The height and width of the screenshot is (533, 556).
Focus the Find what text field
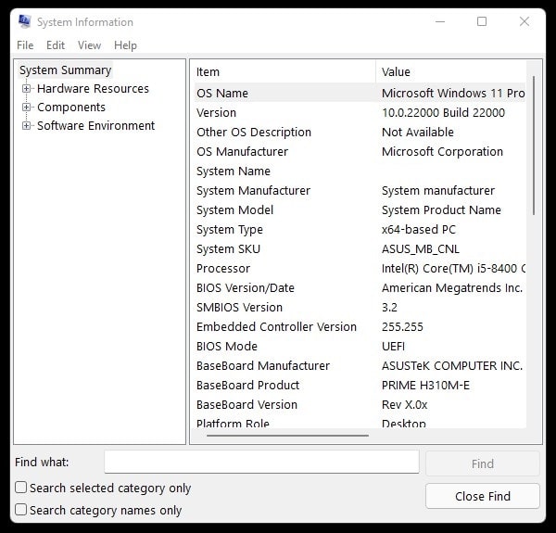click(261, 462)
